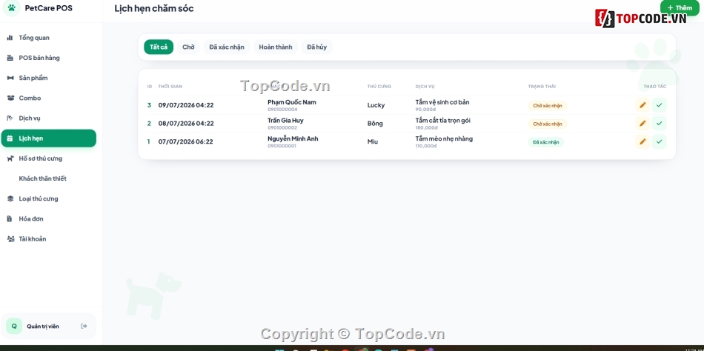704x351 pixels.
Task: Confirm Phạm Quốc Nam's appointment with the checkmark
Action: (x=659, y=105)
